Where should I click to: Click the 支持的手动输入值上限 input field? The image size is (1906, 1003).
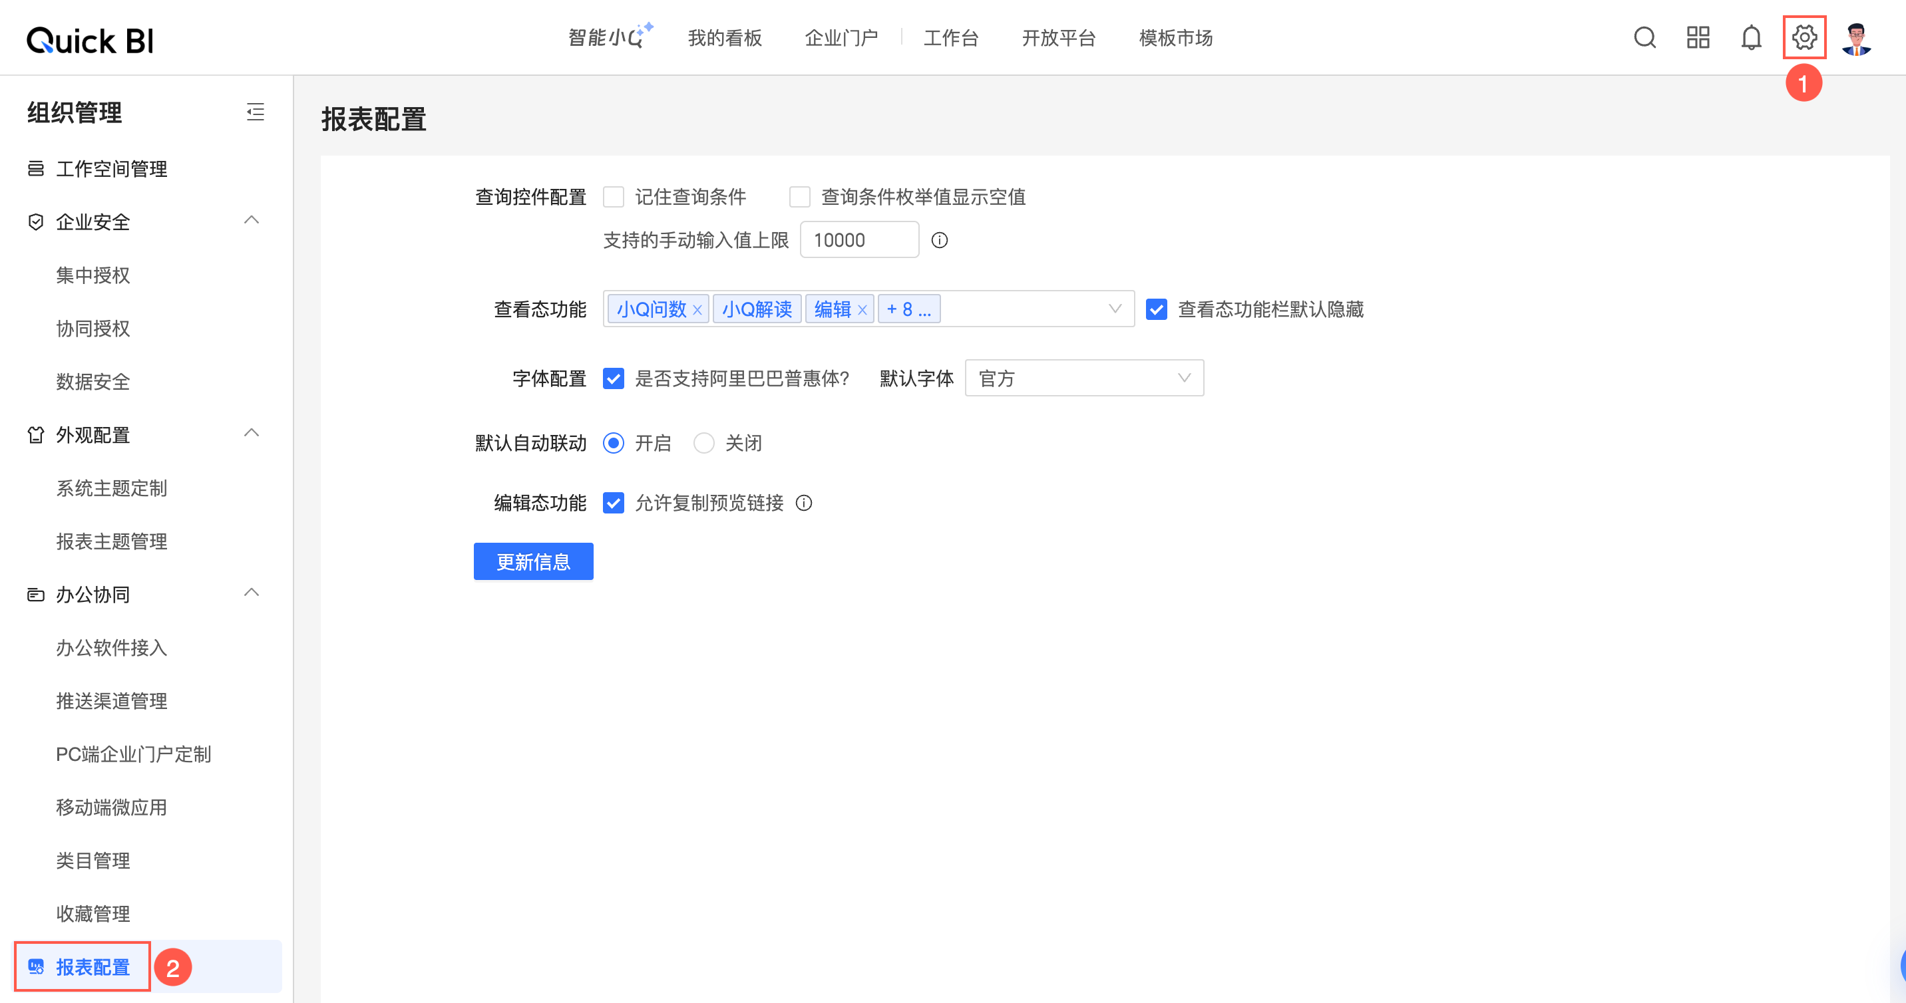(858, 240)
